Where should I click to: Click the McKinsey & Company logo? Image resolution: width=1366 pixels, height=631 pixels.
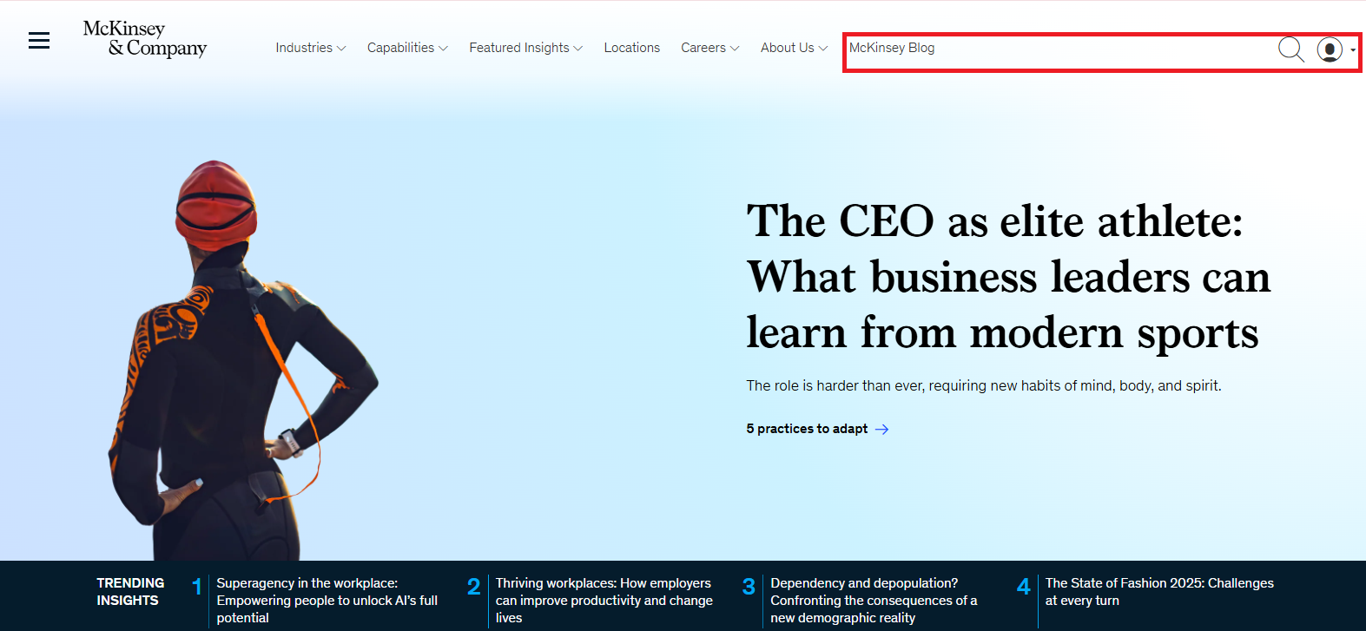click(x=144, y=39)
